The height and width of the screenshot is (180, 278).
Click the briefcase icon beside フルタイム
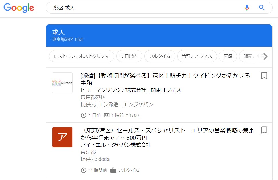point(113,170)
